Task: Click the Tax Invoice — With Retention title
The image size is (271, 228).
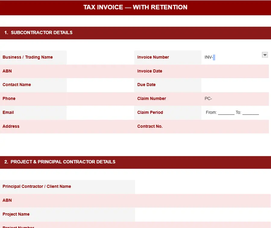Action: click(135, 7)
